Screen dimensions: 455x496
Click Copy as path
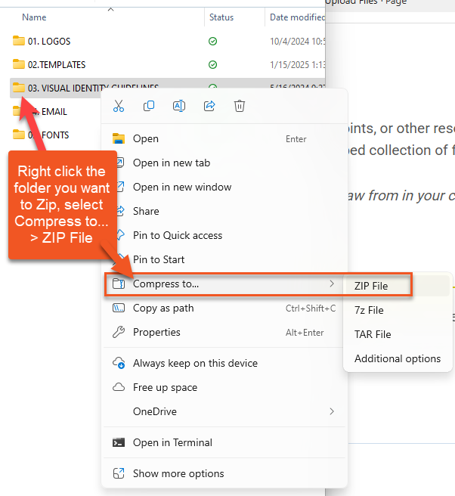point(163,308)
